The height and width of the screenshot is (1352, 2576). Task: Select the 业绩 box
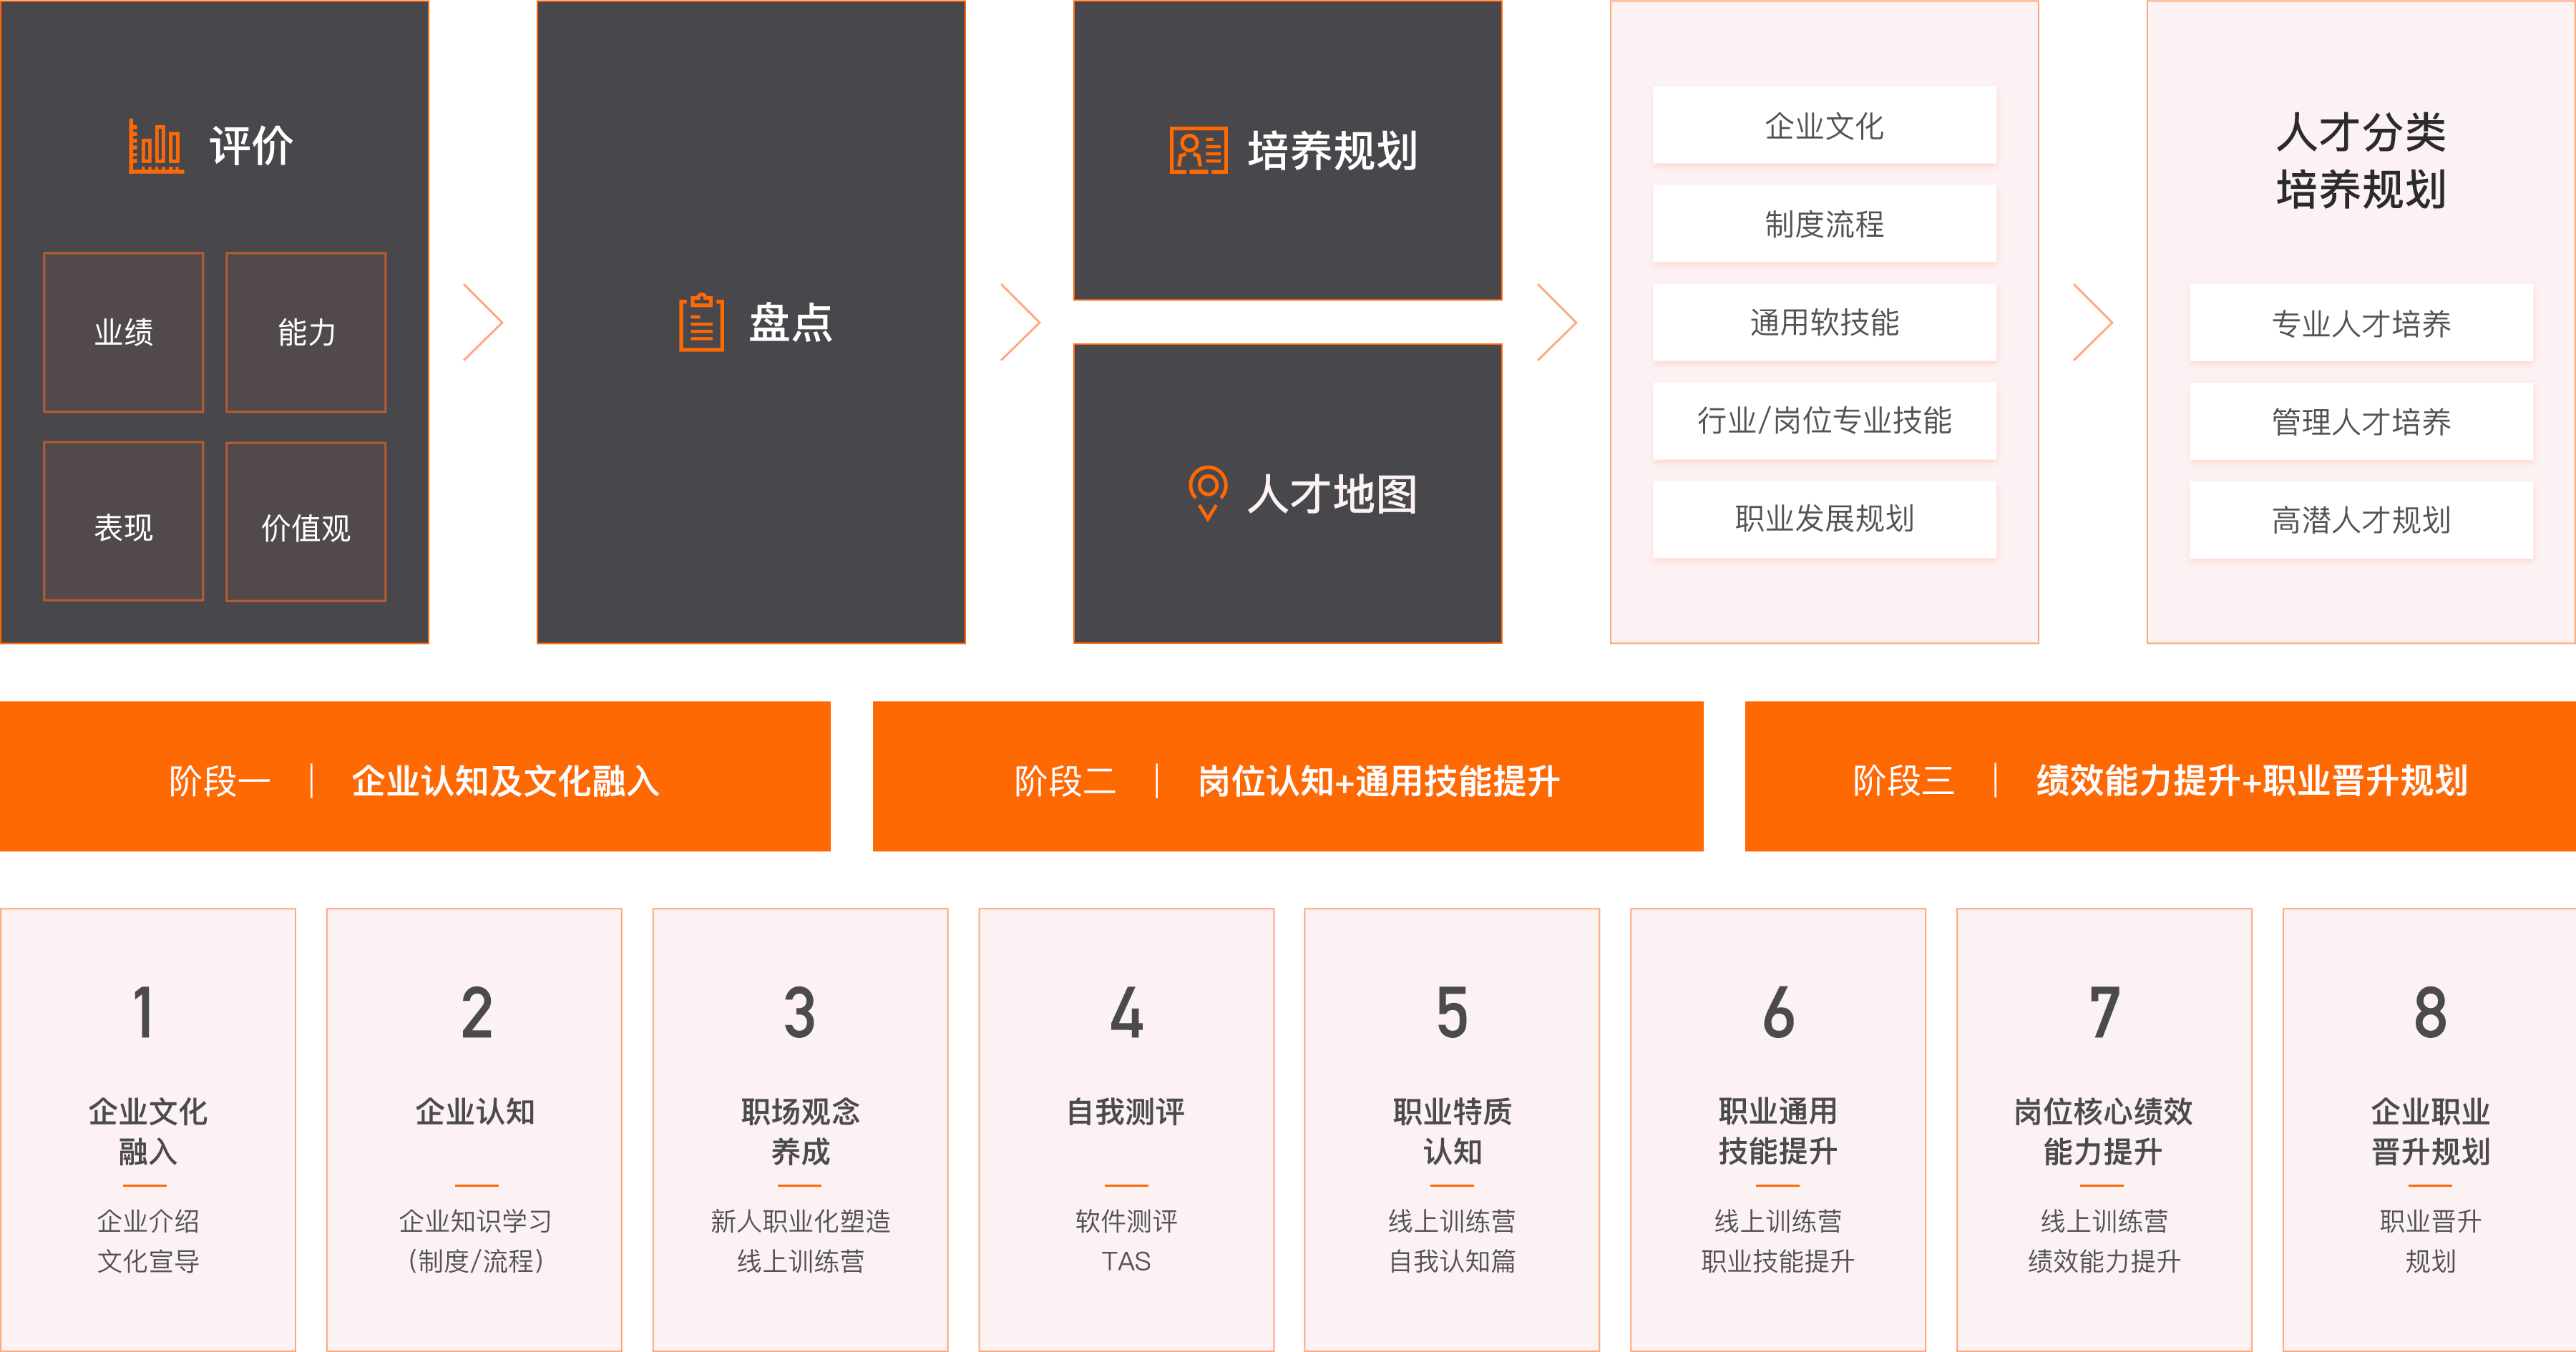pyautogui.click(x=124, y=332)
